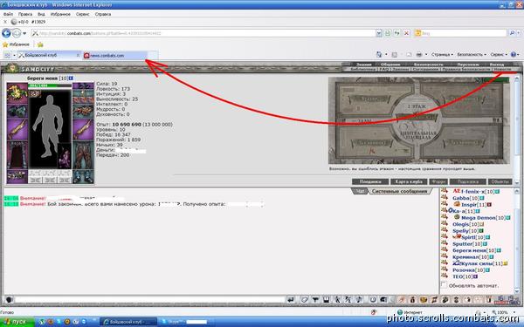Click player name Кулак силы in list
524x327 pixels.
(x=477, y=263)
